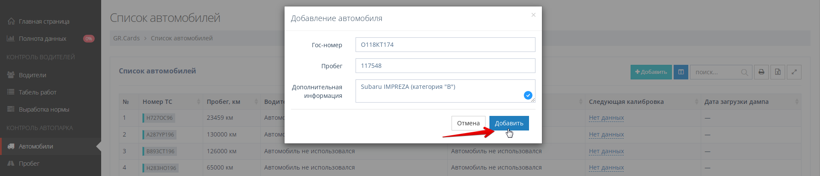
Task: Expand table to fullscreen icon
Action: click(x=794, y=72)
